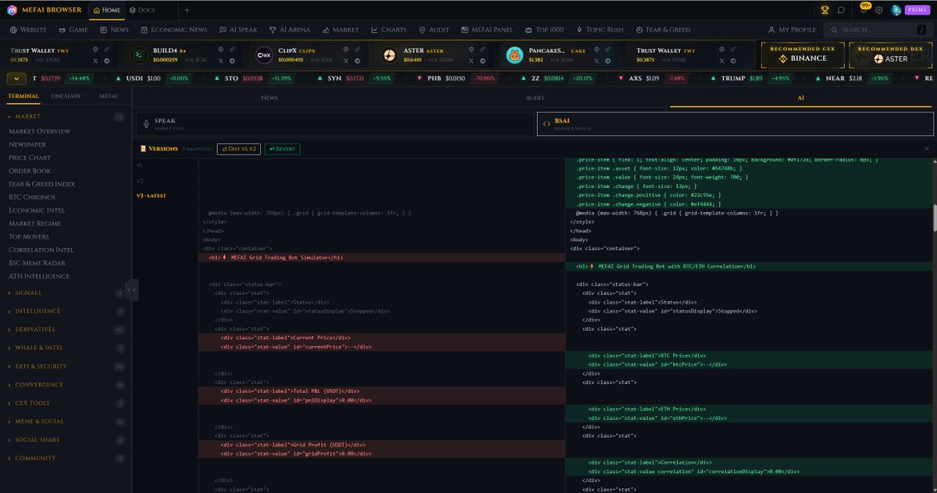The width and height of the screenshot is (937, 493).
Task: Open Fear & Greed toolbar item
Action: coord(663,30)
